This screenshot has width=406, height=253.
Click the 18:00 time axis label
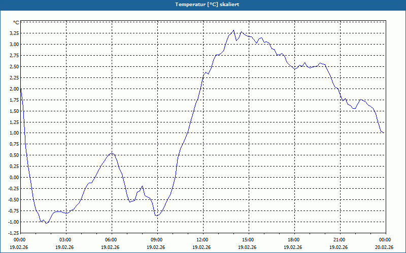(294, 240)
